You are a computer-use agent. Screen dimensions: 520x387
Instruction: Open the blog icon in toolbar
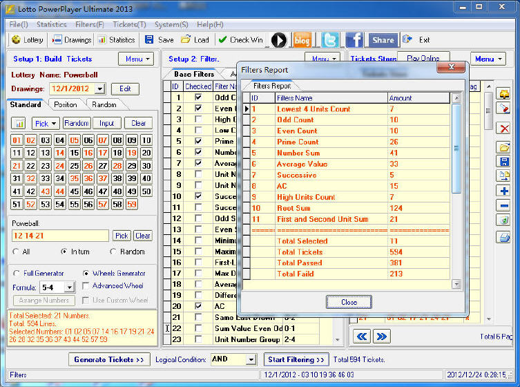pos(302,40)
